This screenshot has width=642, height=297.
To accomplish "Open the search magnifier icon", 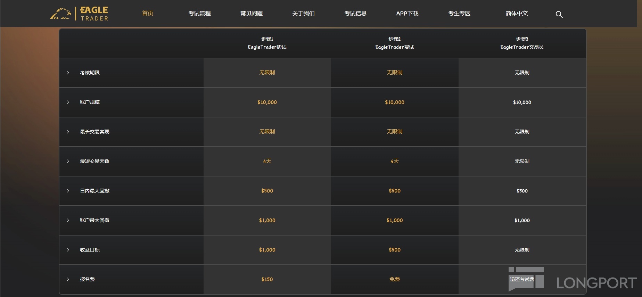I will [x=559, y=14].
